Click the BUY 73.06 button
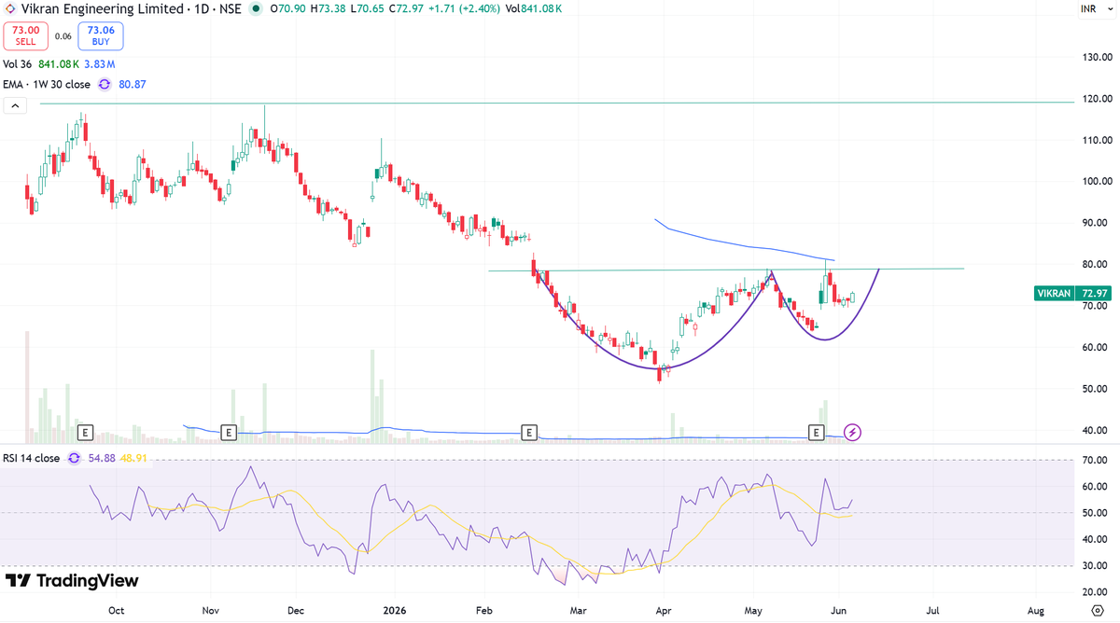The image size is (1120, 623). click(x=101, y=36)
